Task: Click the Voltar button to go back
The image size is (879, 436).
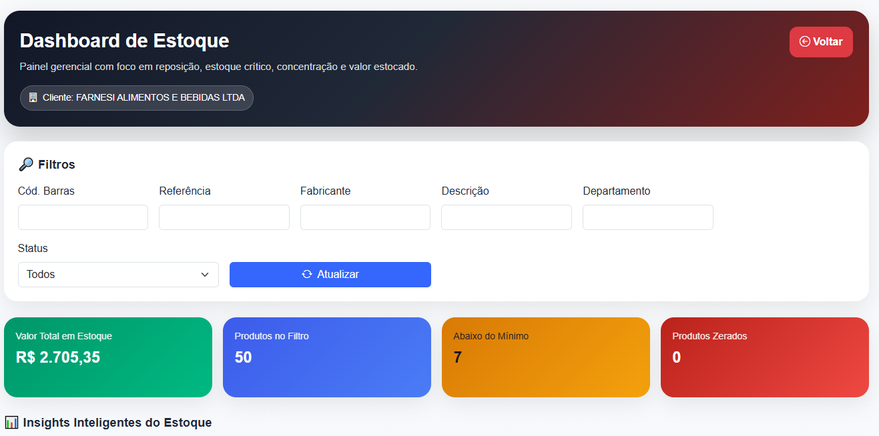Action: (x=821, y=41)
